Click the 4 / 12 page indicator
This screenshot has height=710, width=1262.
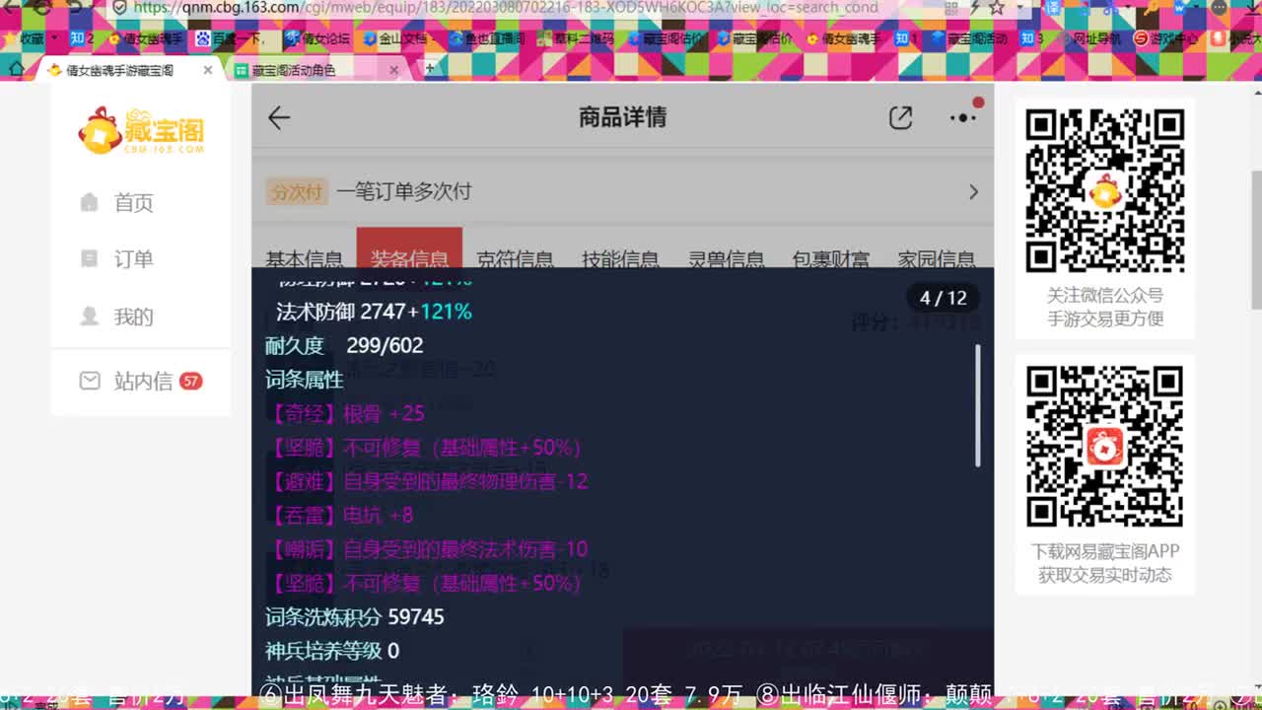click(944, 298)
